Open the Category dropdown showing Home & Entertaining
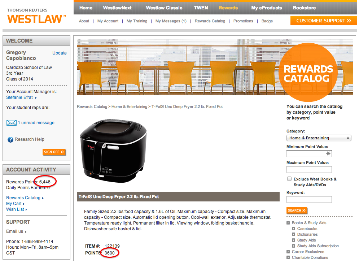 (319, 138)
